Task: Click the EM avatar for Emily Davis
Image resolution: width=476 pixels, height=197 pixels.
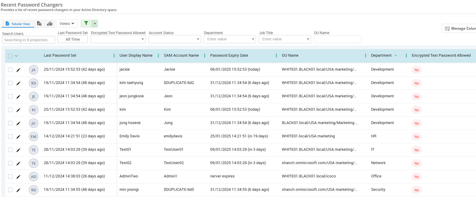Action: point(34,136)
